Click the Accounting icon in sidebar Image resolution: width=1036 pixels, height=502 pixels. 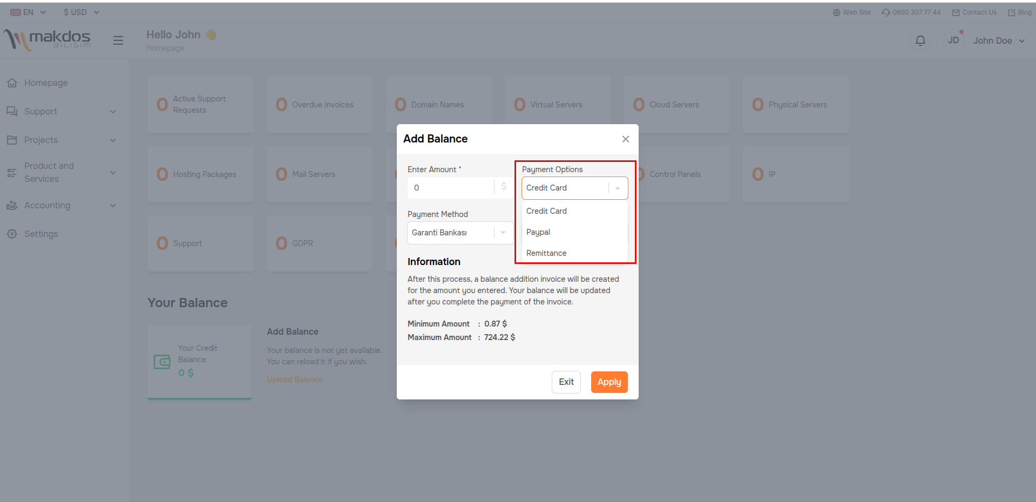pyautogui.click(x=12, y=206)
